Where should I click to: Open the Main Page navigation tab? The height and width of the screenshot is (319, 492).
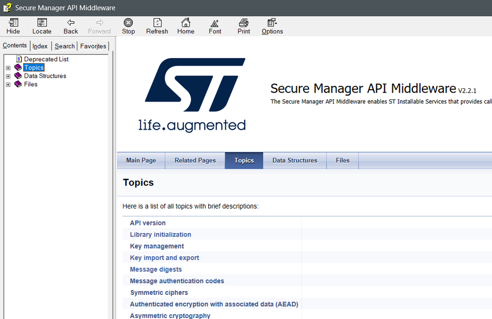tap(141, 161)
